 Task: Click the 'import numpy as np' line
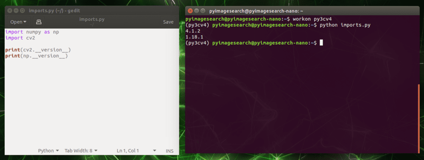pyautogui.click(x=32, y=32)
